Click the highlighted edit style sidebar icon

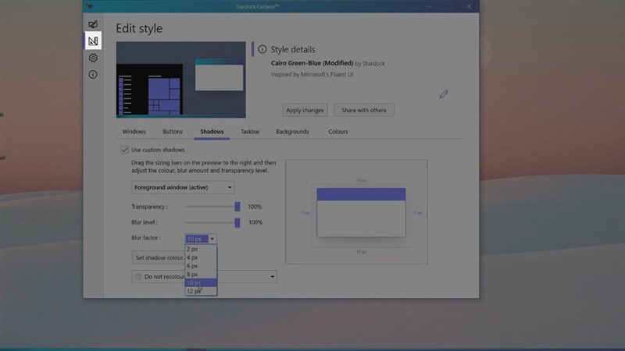tap(93, 41)
